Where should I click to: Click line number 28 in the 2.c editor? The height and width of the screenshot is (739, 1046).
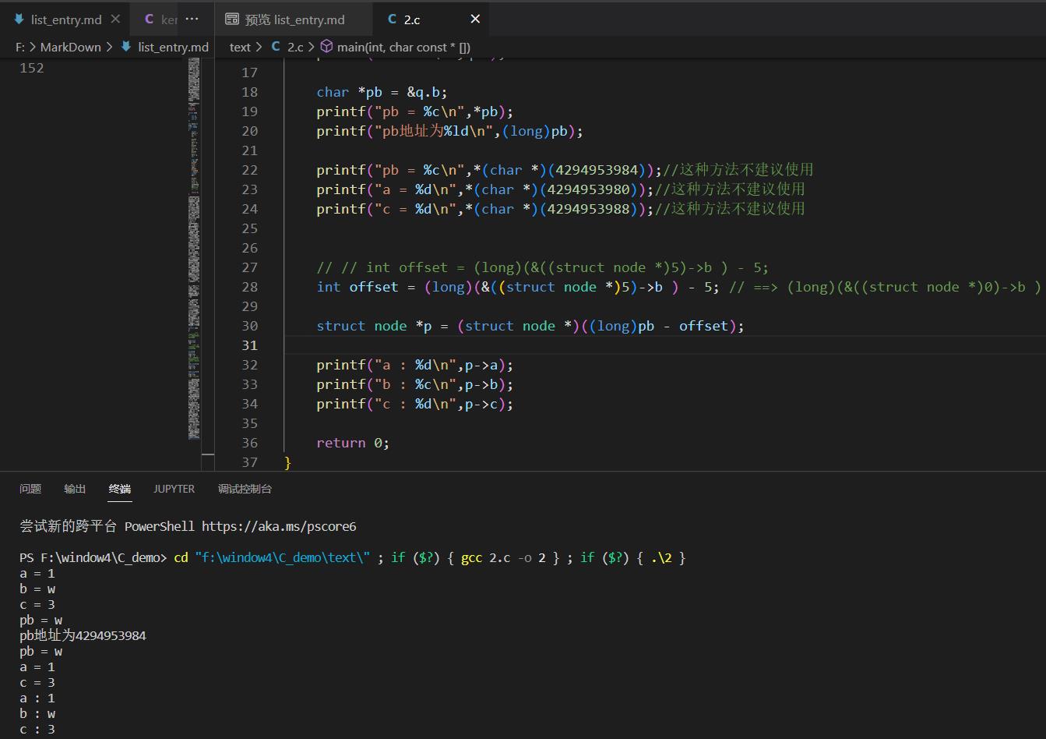pos(249,287)
